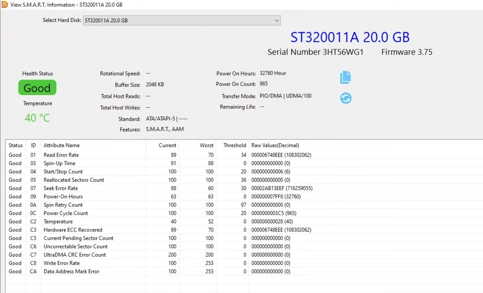483x293 pixels.
Task: Click the Serial Number 3HT56WG1 text
Action: (x=315, y=52)
